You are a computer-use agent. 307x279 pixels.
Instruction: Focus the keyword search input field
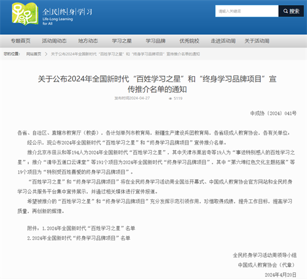tap(247, 11)
